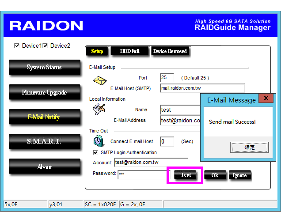This screenshot has width=281, height=212.
Task: Click status bar entry 'G = 2x, 0F'
Action: [140, 204]
